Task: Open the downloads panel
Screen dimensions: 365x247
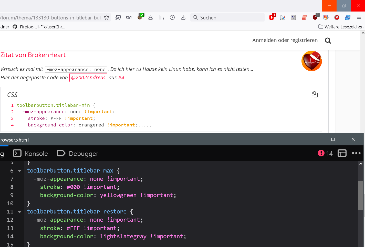Action: click(x=183, y=17)
